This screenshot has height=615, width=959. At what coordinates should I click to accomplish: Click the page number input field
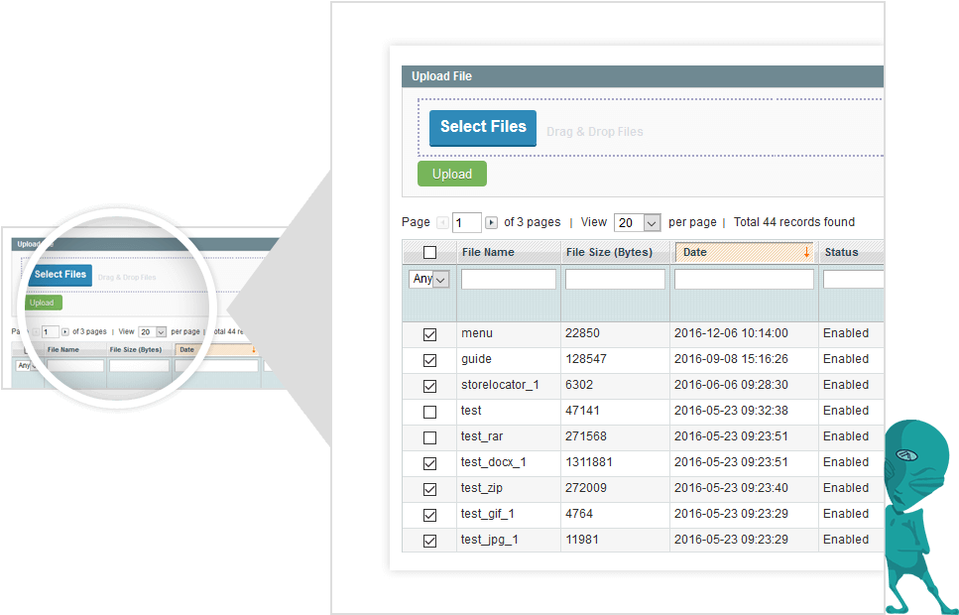pos(466,222)
